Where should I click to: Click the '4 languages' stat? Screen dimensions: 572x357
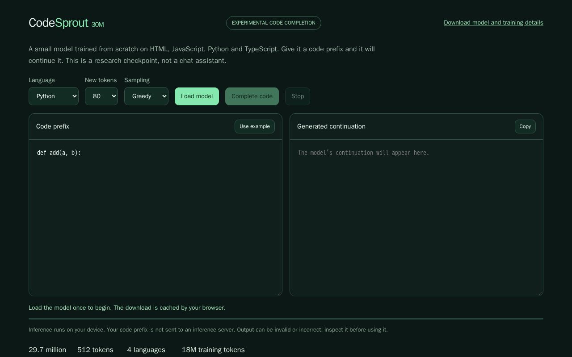coord(146,350)
